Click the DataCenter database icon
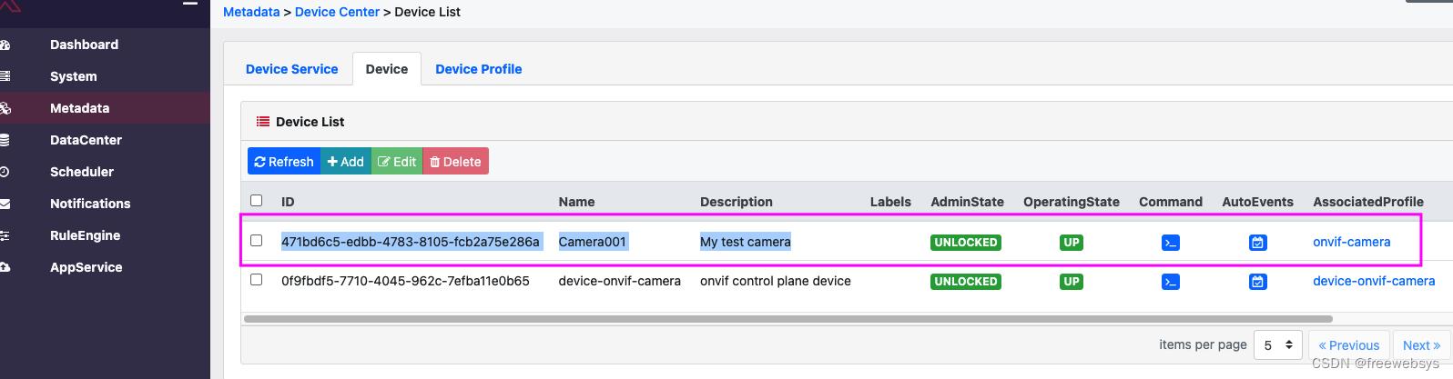The image size is (1453, 379). click(x=5, y=140)
